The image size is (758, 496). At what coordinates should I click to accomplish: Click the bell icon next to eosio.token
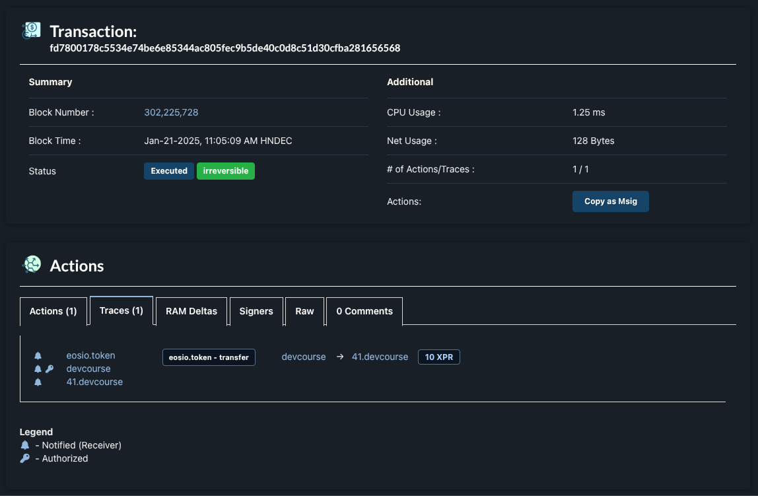point(38,355)
